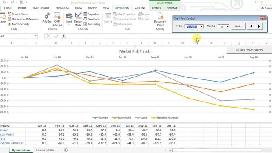Close the Chart Data Control dialog

click(x=263, y=18)
